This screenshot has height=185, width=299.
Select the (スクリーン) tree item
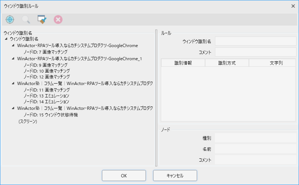[x=28, y=122]
